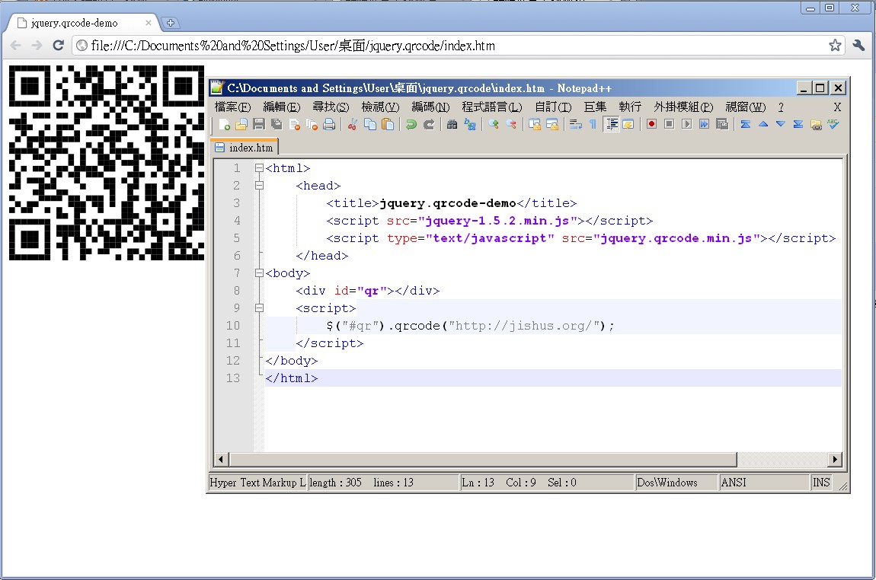This screenshot has height=580, width=876.
Task: Click the browser address bar URL
Action: click(x=293, y=46)
